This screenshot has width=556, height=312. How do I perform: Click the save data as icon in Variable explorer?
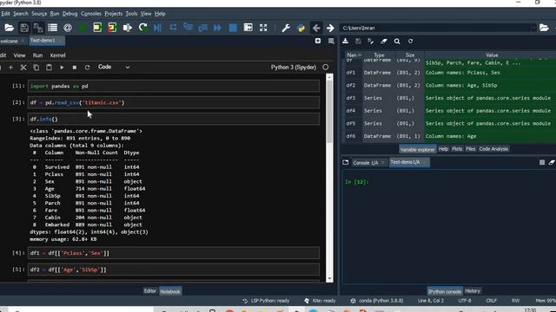[x=371, y=41]
